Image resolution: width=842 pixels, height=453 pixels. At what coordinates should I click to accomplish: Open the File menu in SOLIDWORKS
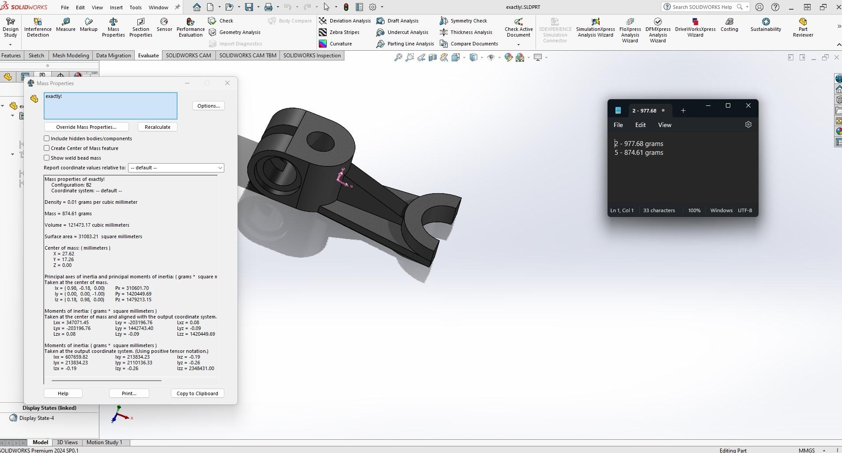(64, 7)
